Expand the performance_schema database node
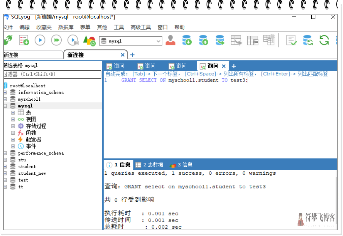This screenshot has height=236, width=343. pos(5,153)
